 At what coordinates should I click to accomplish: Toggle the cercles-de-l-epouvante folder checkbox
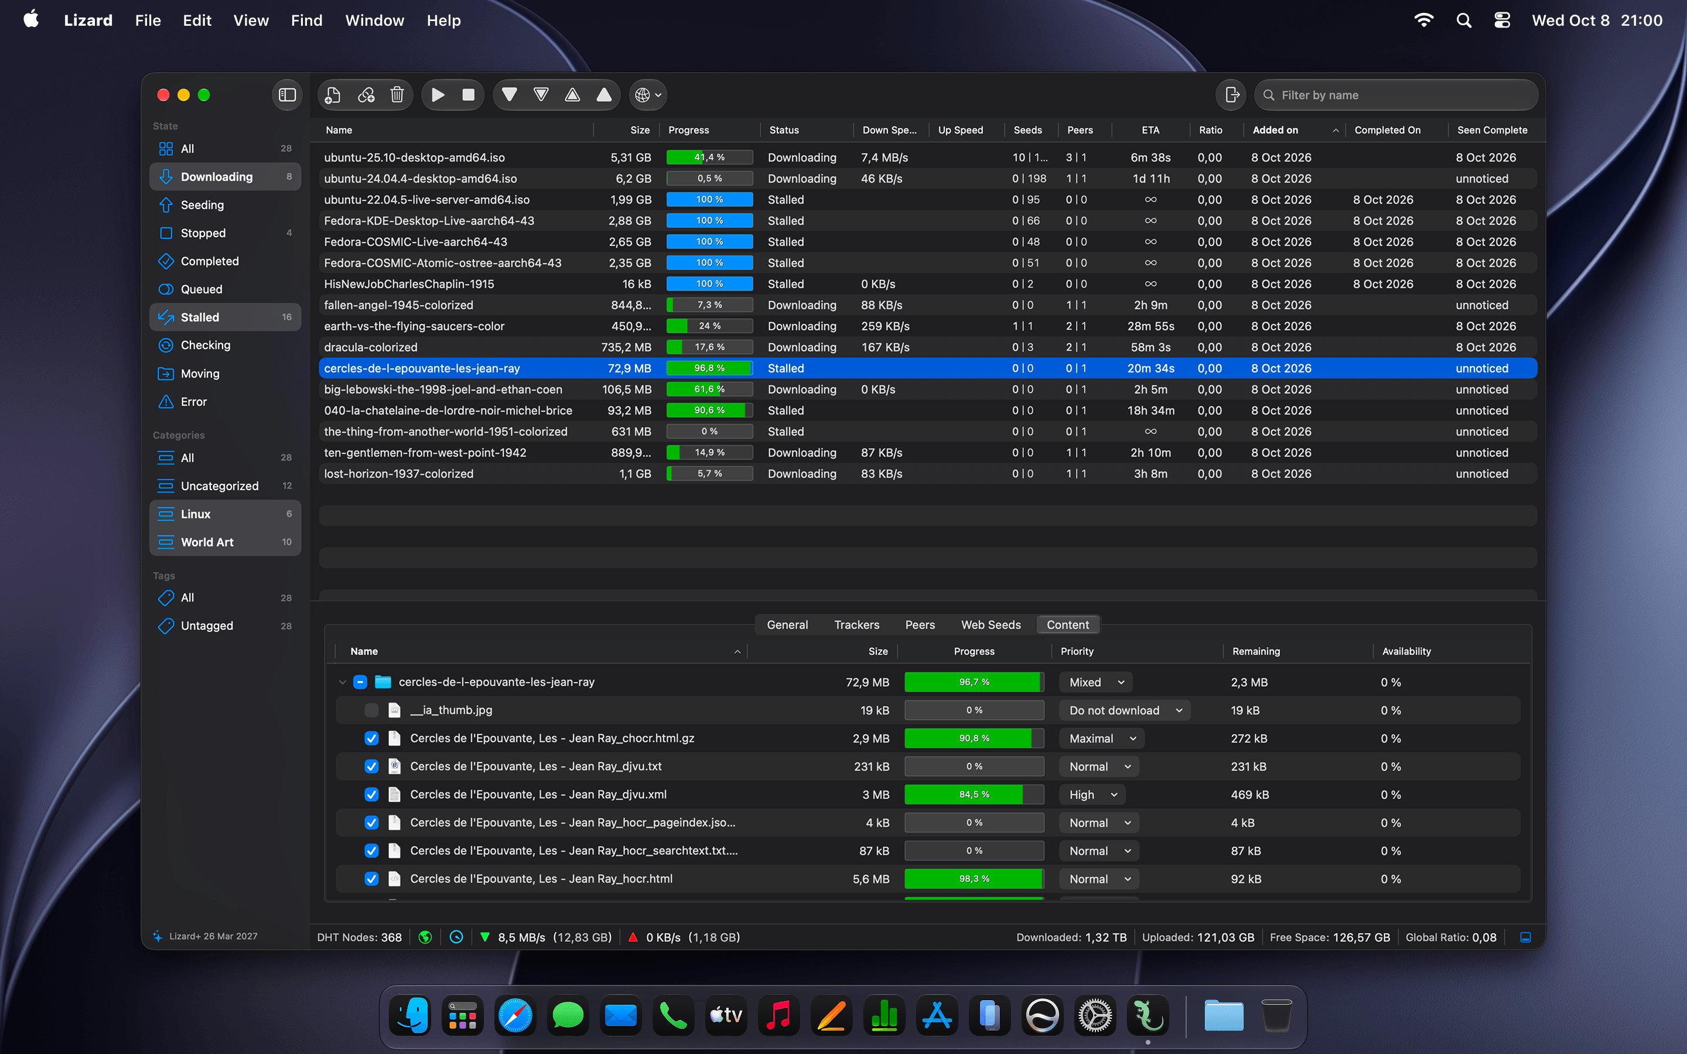(360, 682)
